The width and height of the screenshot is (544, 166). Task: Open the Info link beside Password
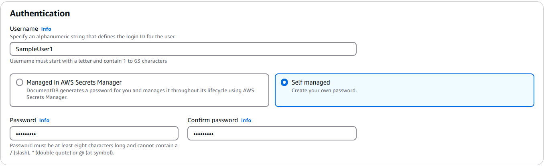[44, 120]
